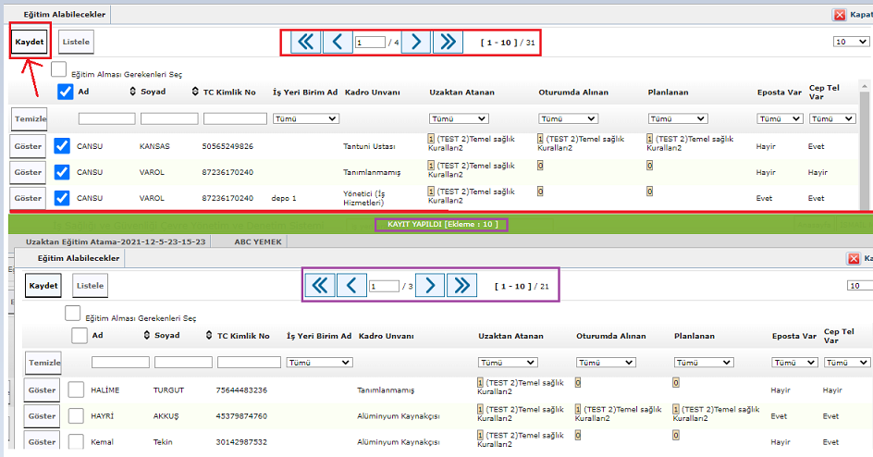Open upper İş Yeri Birim Ad filter dropdown
Screen dimensions: 873x457
click(305, 118)
